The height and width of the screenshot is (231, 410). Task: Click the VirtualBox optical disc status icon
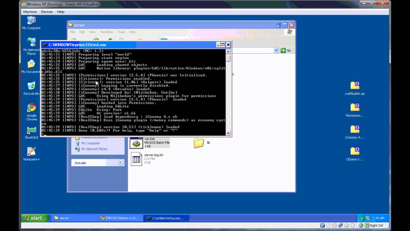[329, 226]
